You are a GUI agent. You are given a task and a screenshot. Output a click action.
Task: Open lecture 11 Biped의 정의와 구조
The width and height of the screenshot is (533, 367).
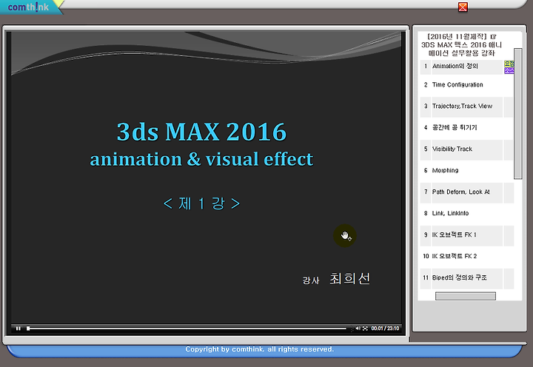coord(459,277)
